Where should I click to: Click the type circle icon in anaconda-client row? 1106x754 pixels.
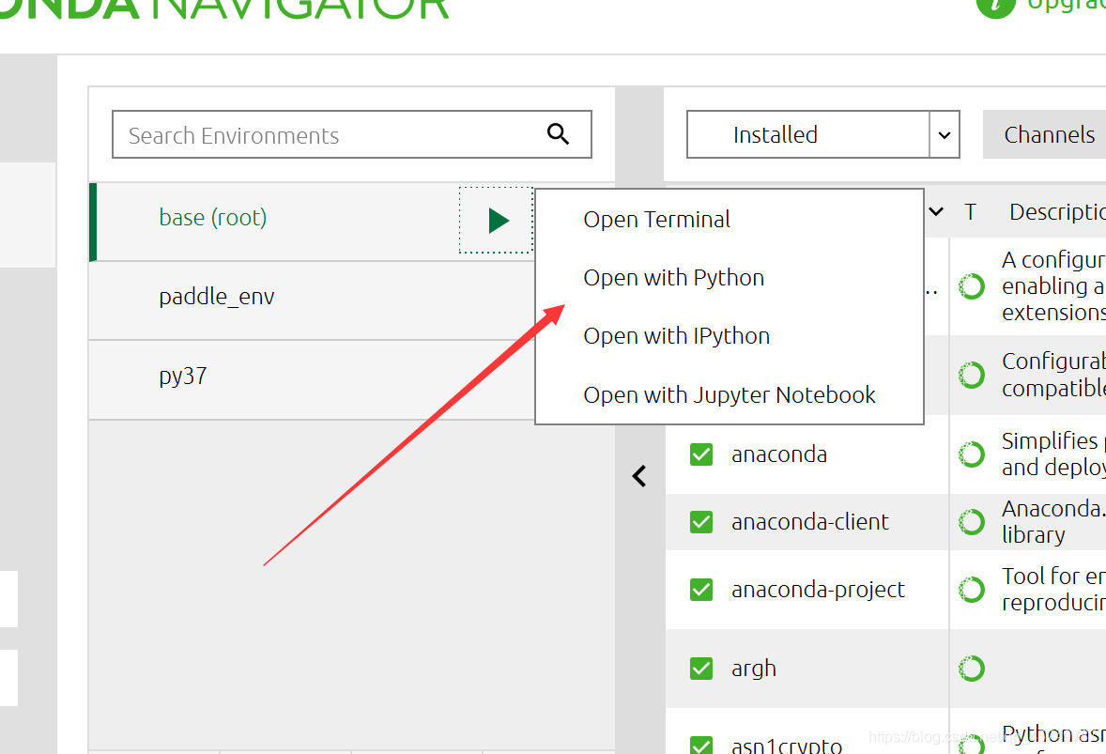[972, 522]
